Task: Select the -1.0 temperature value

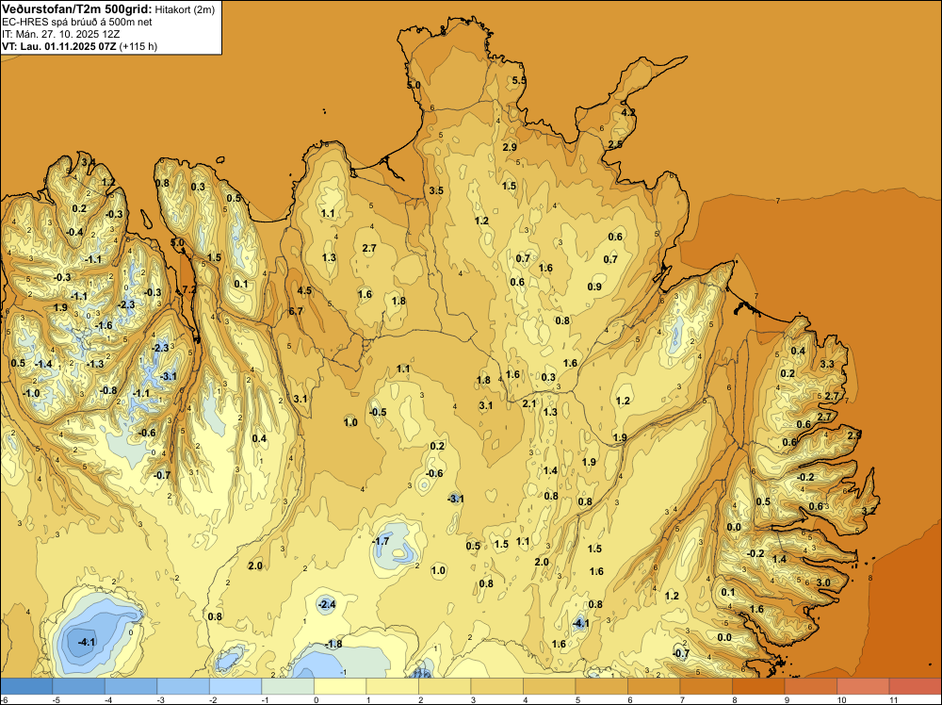Action: click(x=31, y=393)
